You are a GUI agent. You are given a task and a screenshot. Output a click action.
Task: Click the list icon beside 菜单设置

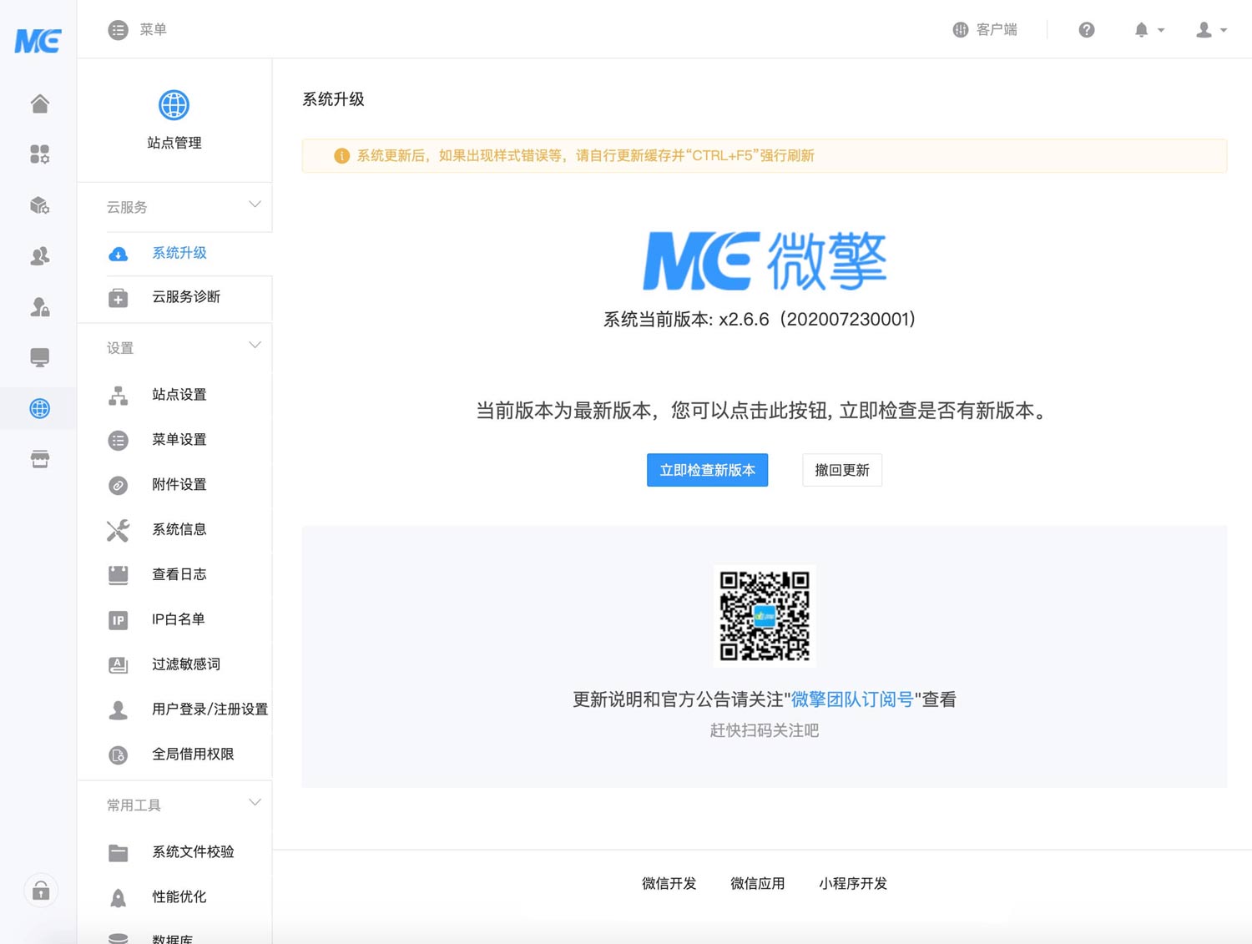[119, 441]
